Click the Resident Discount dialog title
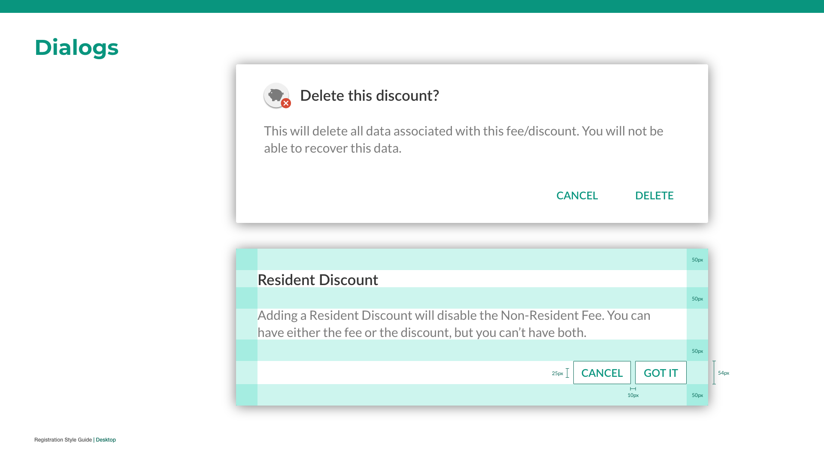 coord(318,280)
